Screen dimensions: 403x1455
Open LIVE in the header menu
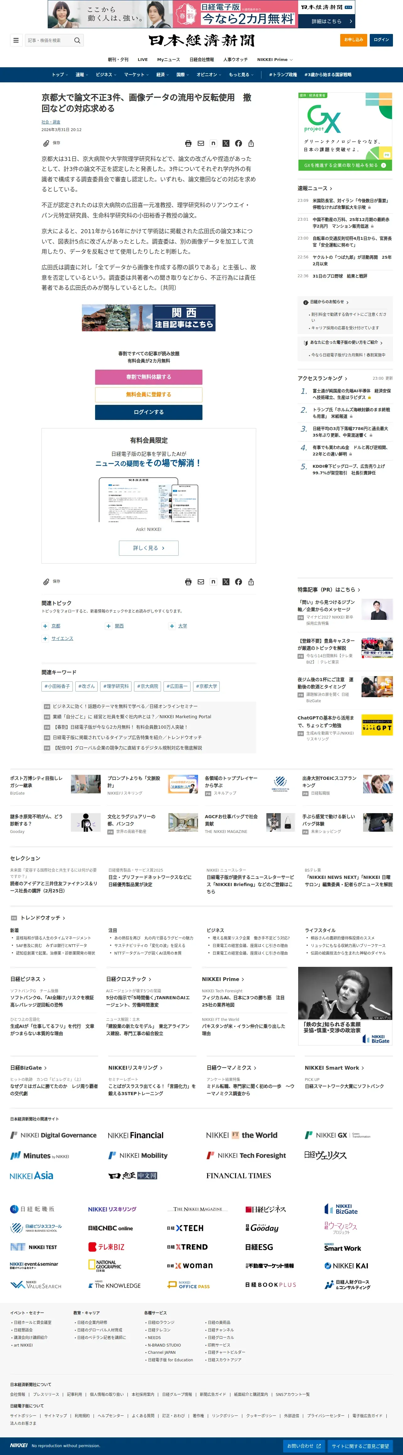click(x=142, y=59)
